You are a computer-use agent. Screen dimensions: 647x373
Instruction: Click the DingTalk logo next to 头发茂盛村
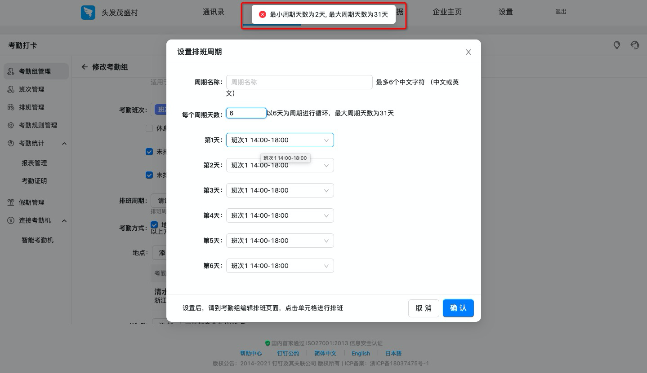click(x=88, y=13)
